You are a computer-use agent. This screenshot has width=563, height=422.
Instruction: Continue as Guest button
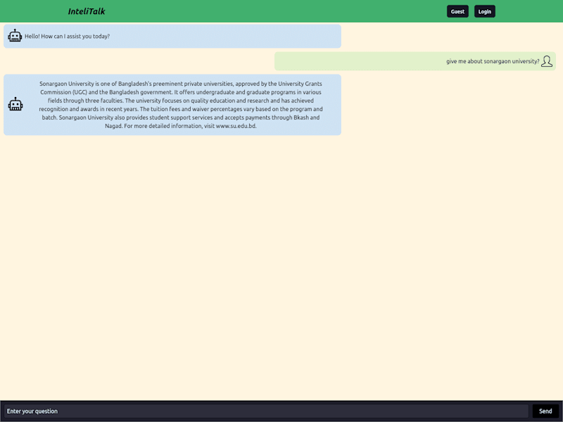point(457,11)
